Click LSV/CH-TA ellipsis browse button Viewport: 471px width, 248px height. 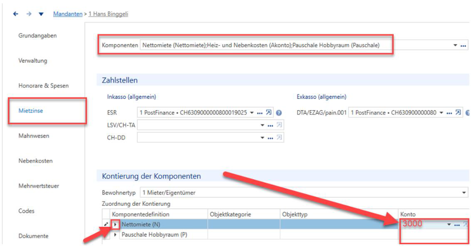[x=270, y=125]
